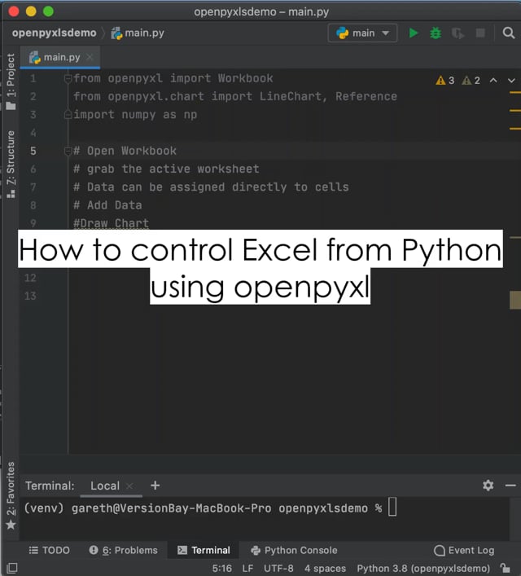Screen dimensions: 521x576
Task: Close the main.py editor tab
Action: click(90, 57)
